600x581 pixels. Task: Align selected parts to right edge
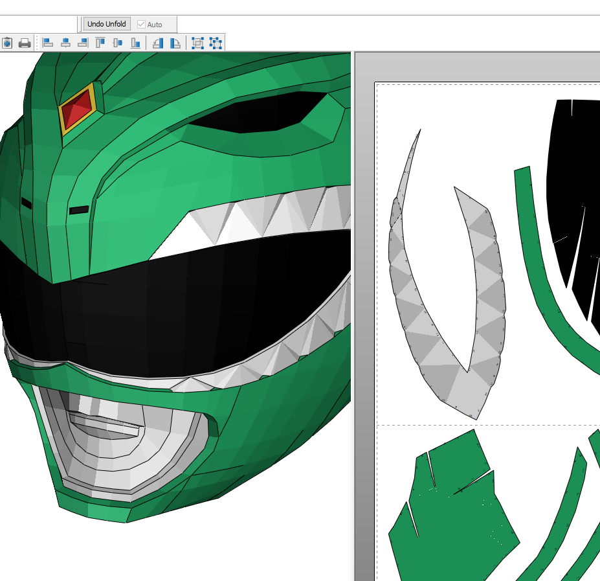coord(83,43)
